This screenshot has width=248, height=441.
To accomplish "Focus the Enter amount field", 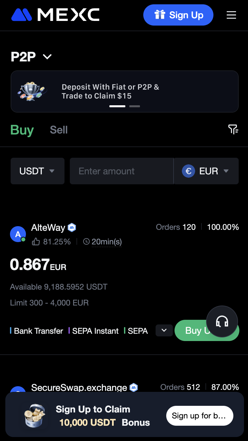I will coord(121,171).
